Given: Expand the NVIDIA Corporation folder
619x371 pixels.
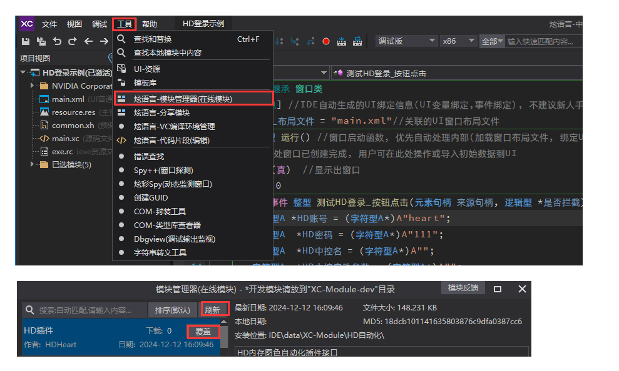Looking at the screenshot, I should (33, 86).
